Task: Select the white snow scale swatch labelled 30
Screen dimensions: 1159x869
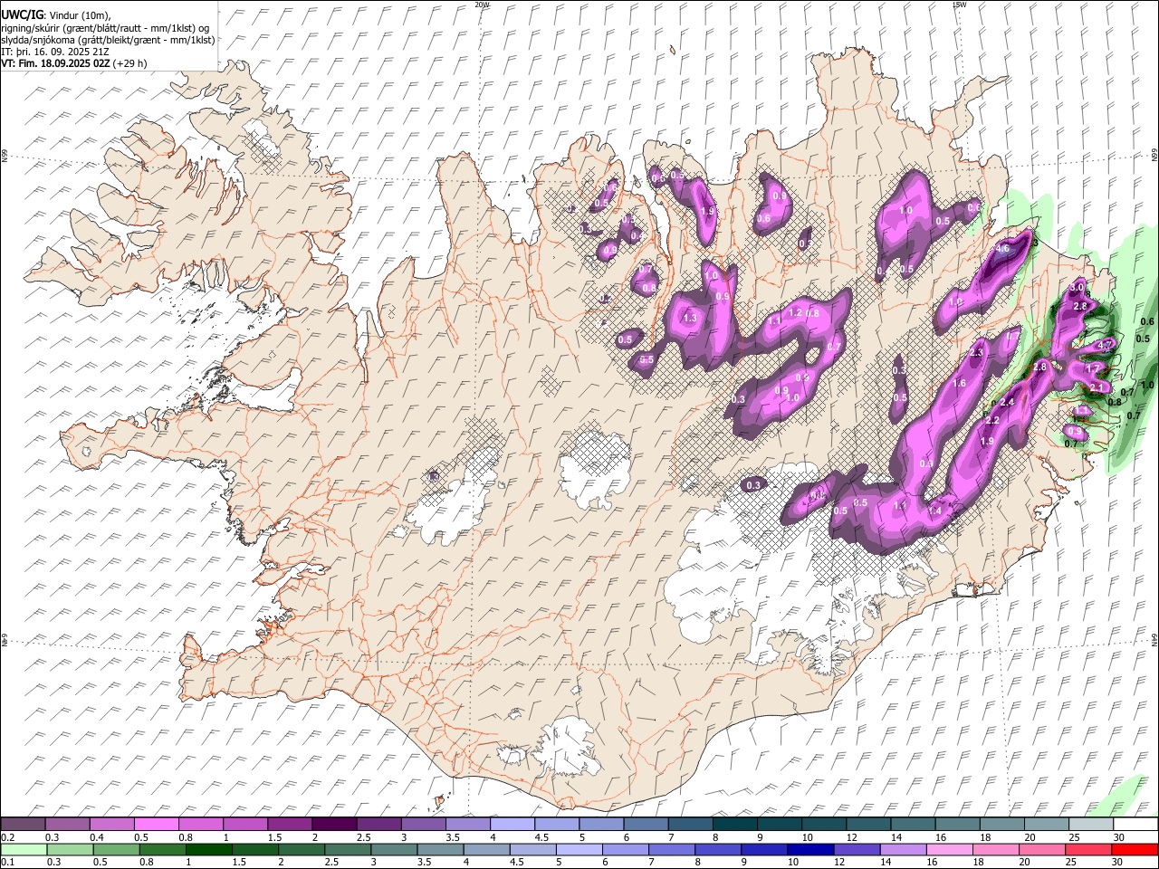Action: pyautogui.click(x=1135, y=824)
